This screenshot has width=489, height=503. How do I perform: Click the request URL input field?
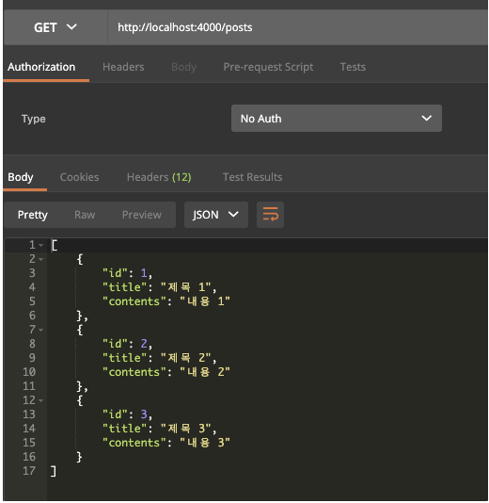[298, 27]
